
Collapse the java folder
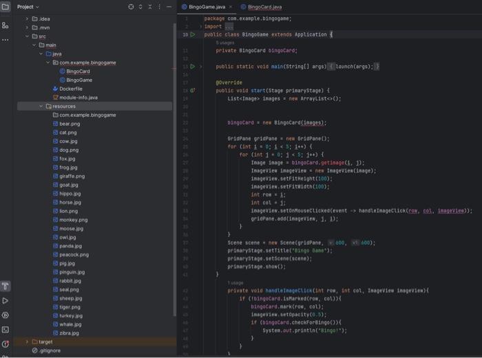[41, 54]
